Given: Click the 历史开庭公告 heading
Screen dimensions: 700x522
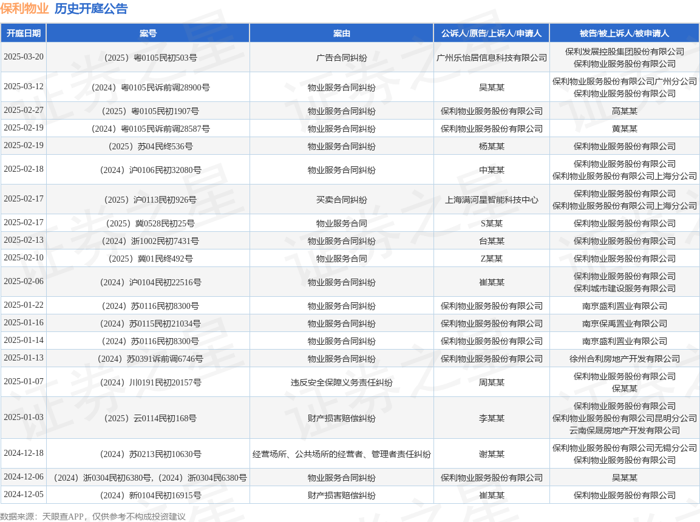Looking at the screenshot, I should (x=91, y=8).
